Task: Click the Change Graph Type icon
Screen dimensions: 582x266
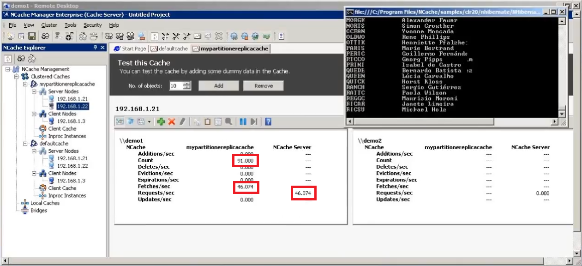Action: [141, 121]
